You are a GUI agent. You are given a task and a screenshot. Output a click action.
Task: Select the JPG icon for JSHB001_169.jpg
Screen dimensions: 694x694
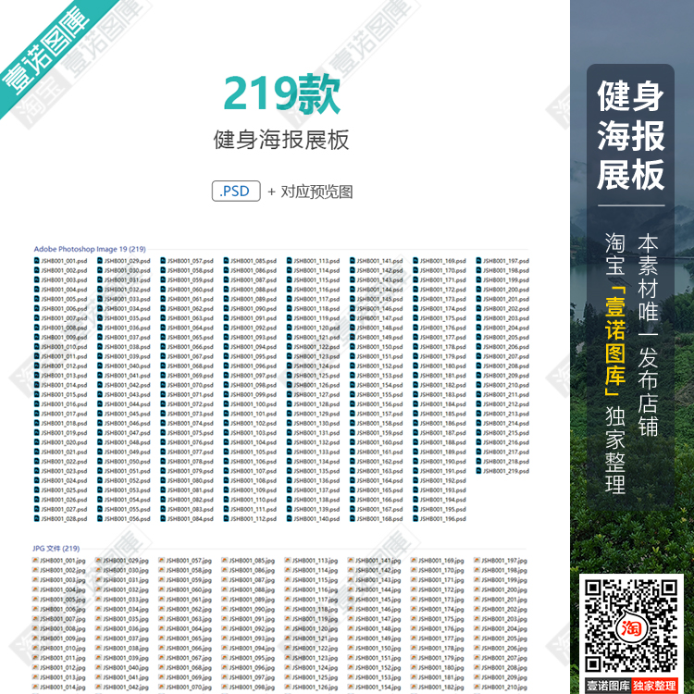[414, 561]
